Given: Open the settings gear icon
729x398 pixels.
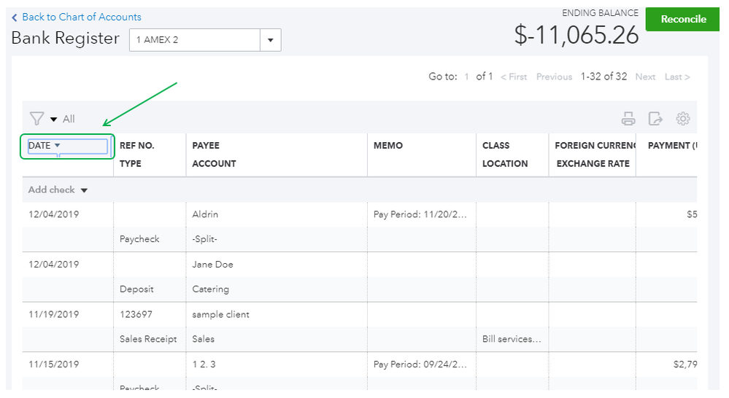Looking at the screenshot, I should 683,119.
